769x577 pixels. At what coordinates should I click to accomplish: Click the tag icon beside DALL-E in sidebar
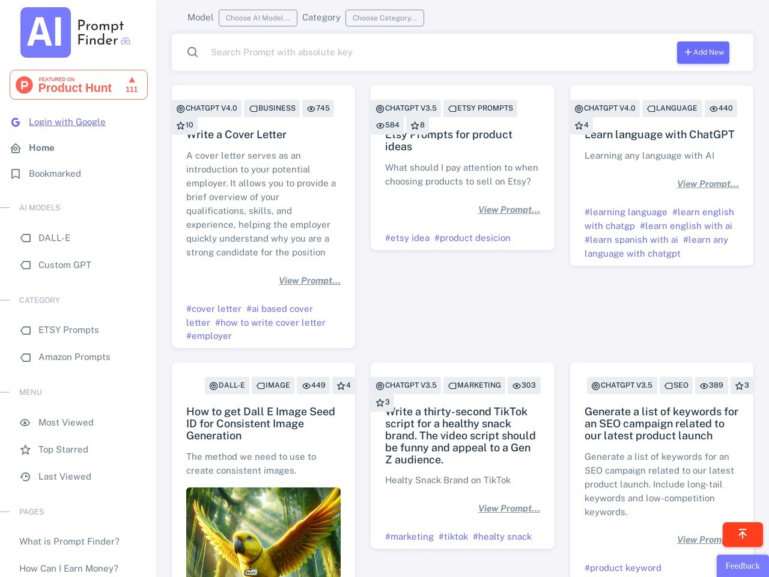click(26, 238)
